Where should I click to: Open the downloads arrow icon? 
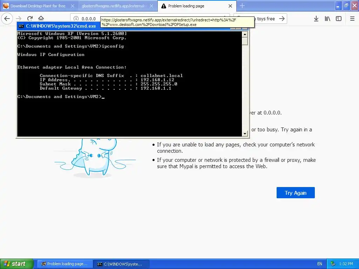pos(316,19)
